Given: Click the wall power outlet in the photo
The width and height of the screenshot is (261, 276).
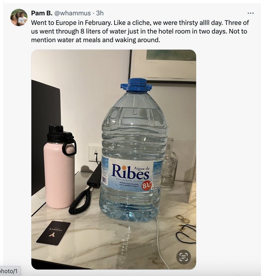Looking at the screenshot, I should click(x=95, y=153).
